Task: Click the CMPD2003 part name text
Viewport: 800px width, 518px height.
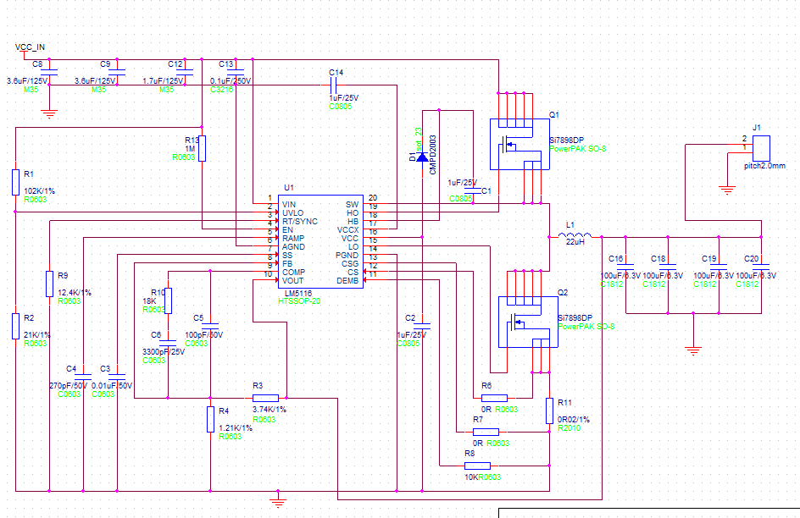Action: 433,155
